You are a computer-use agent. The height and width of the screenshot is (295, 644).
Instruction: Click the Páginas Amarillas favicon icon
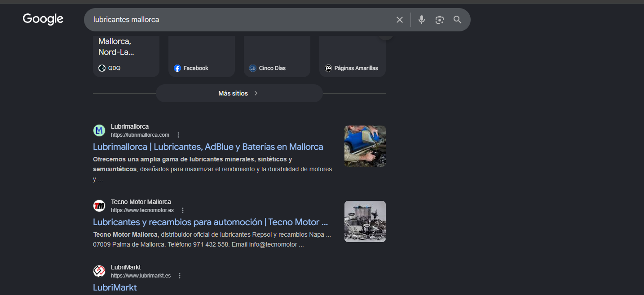pos(328,68)
